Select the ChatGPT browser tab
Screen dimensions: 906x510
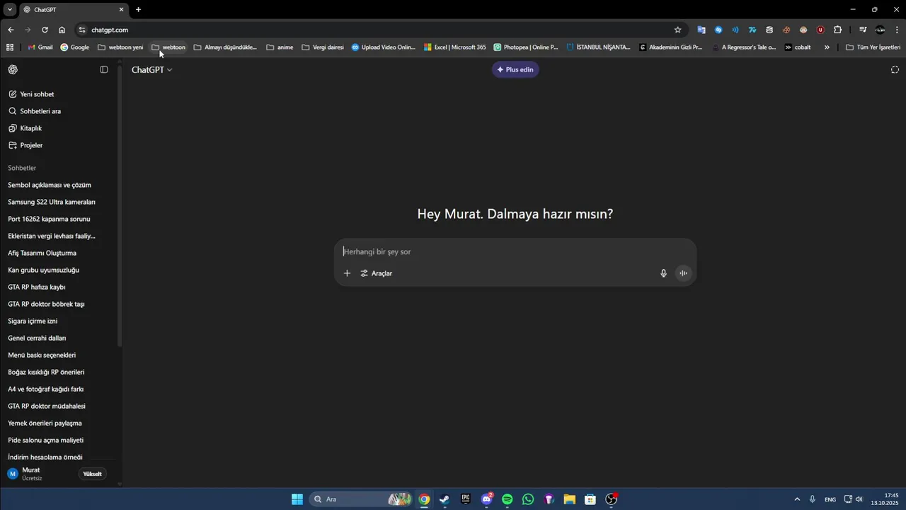click(x=73, y=9)
